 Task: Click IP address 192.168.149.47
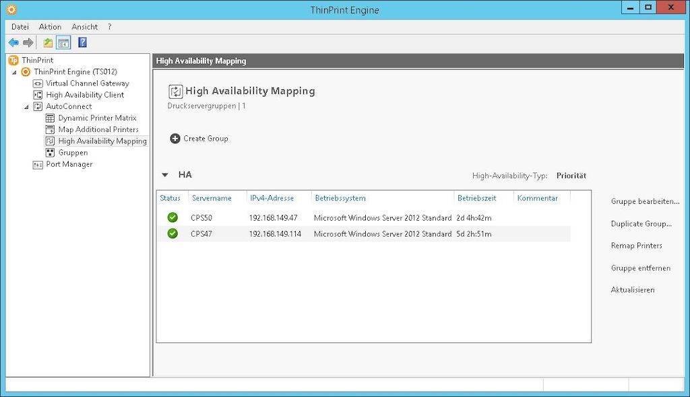(274, 217)
